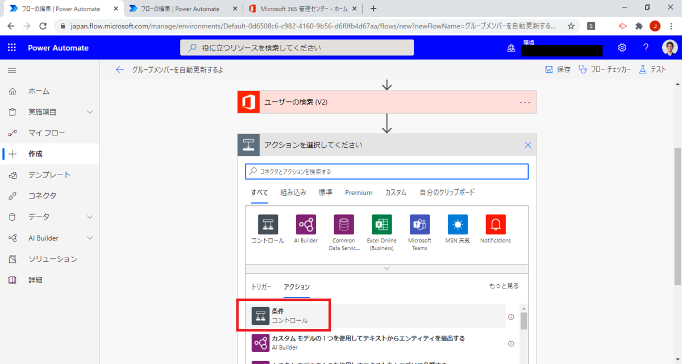Open the Chrome extensions puzzle icon
This screenshot has height=364, width=682.
tap(639, 26)
